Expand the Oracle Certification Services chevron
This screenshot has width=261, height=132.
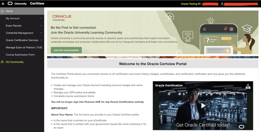pos(41,40)
